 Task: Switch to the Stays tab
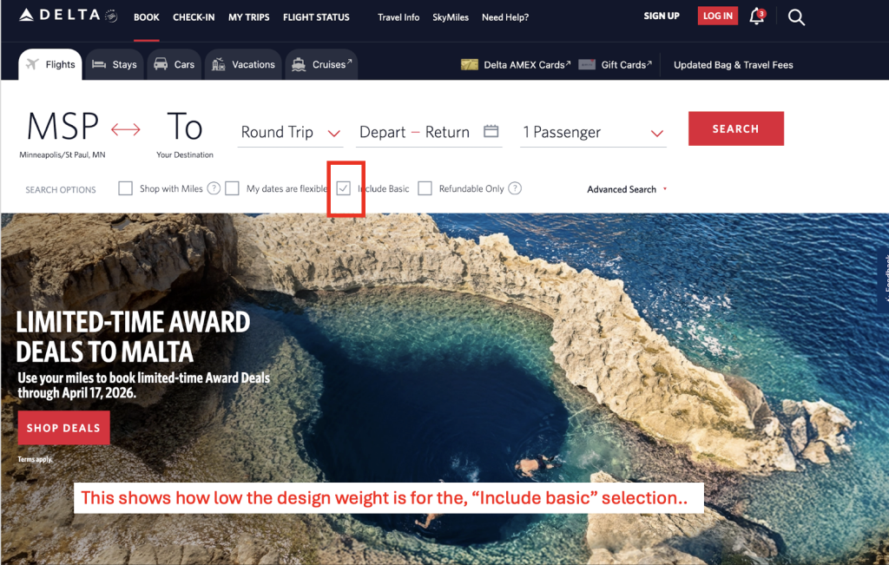(x=115, y=64)
